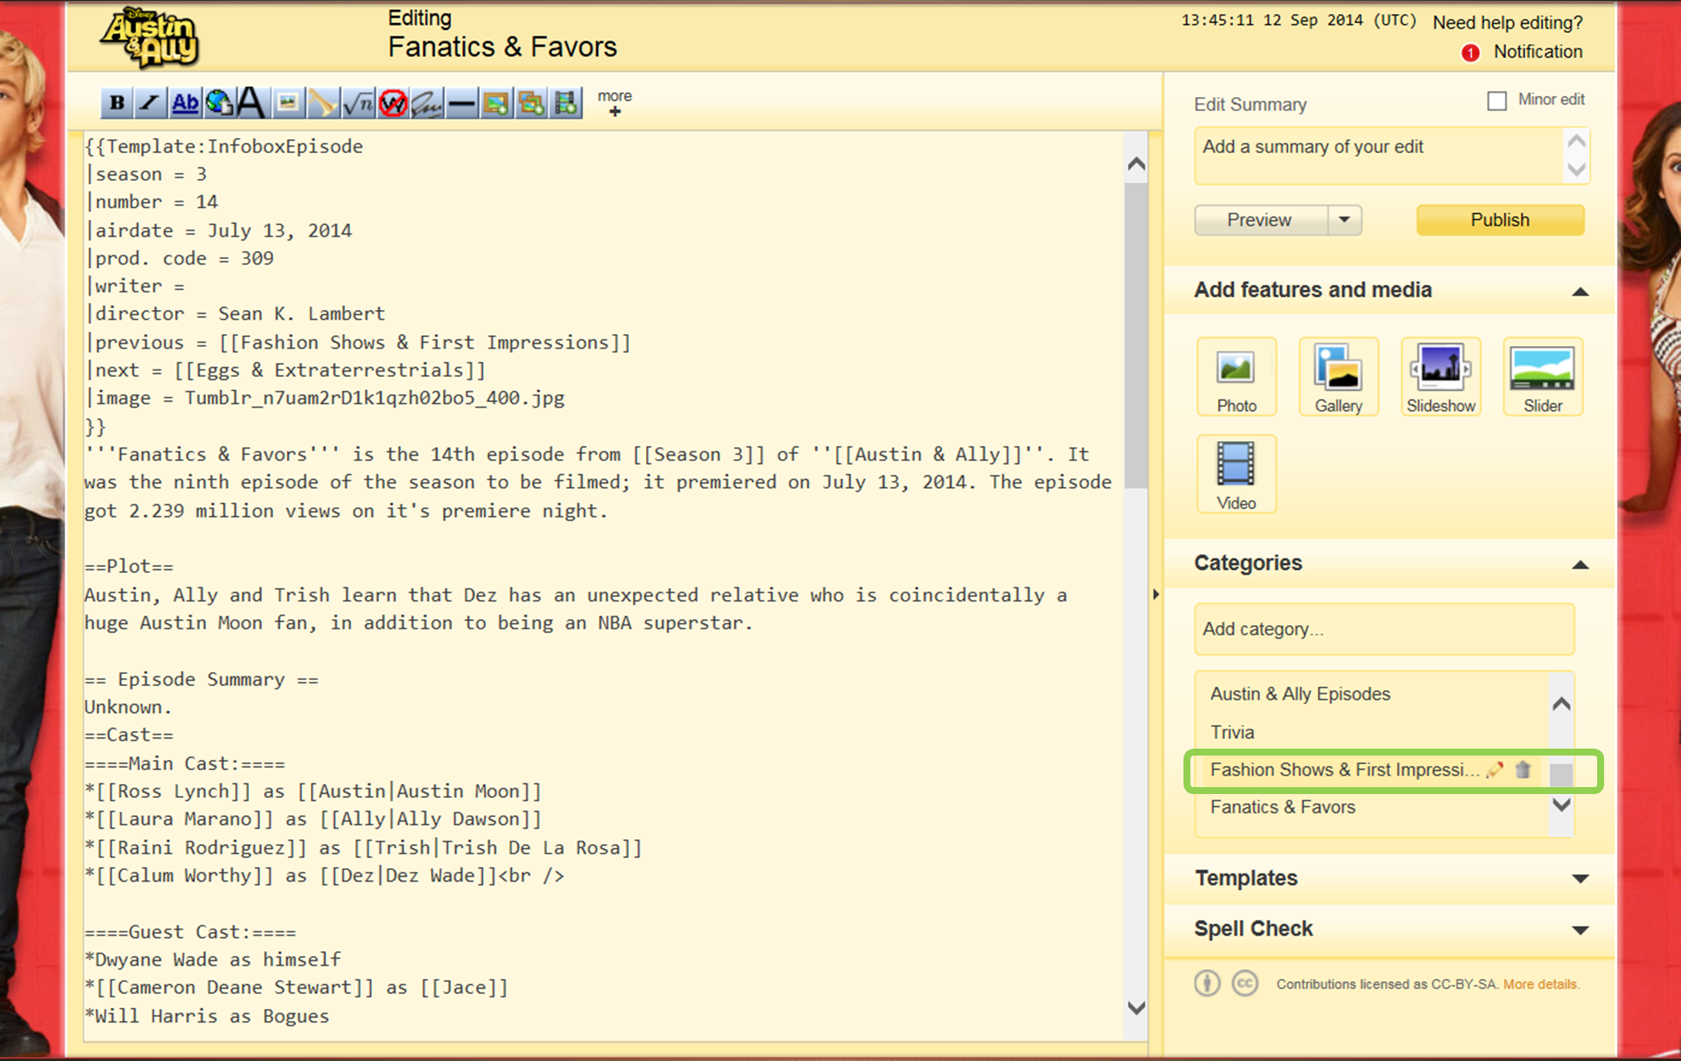Viewport: 1681px width, 1061px height.
Task: Click attribution info icon near license
Action: 1207,983
